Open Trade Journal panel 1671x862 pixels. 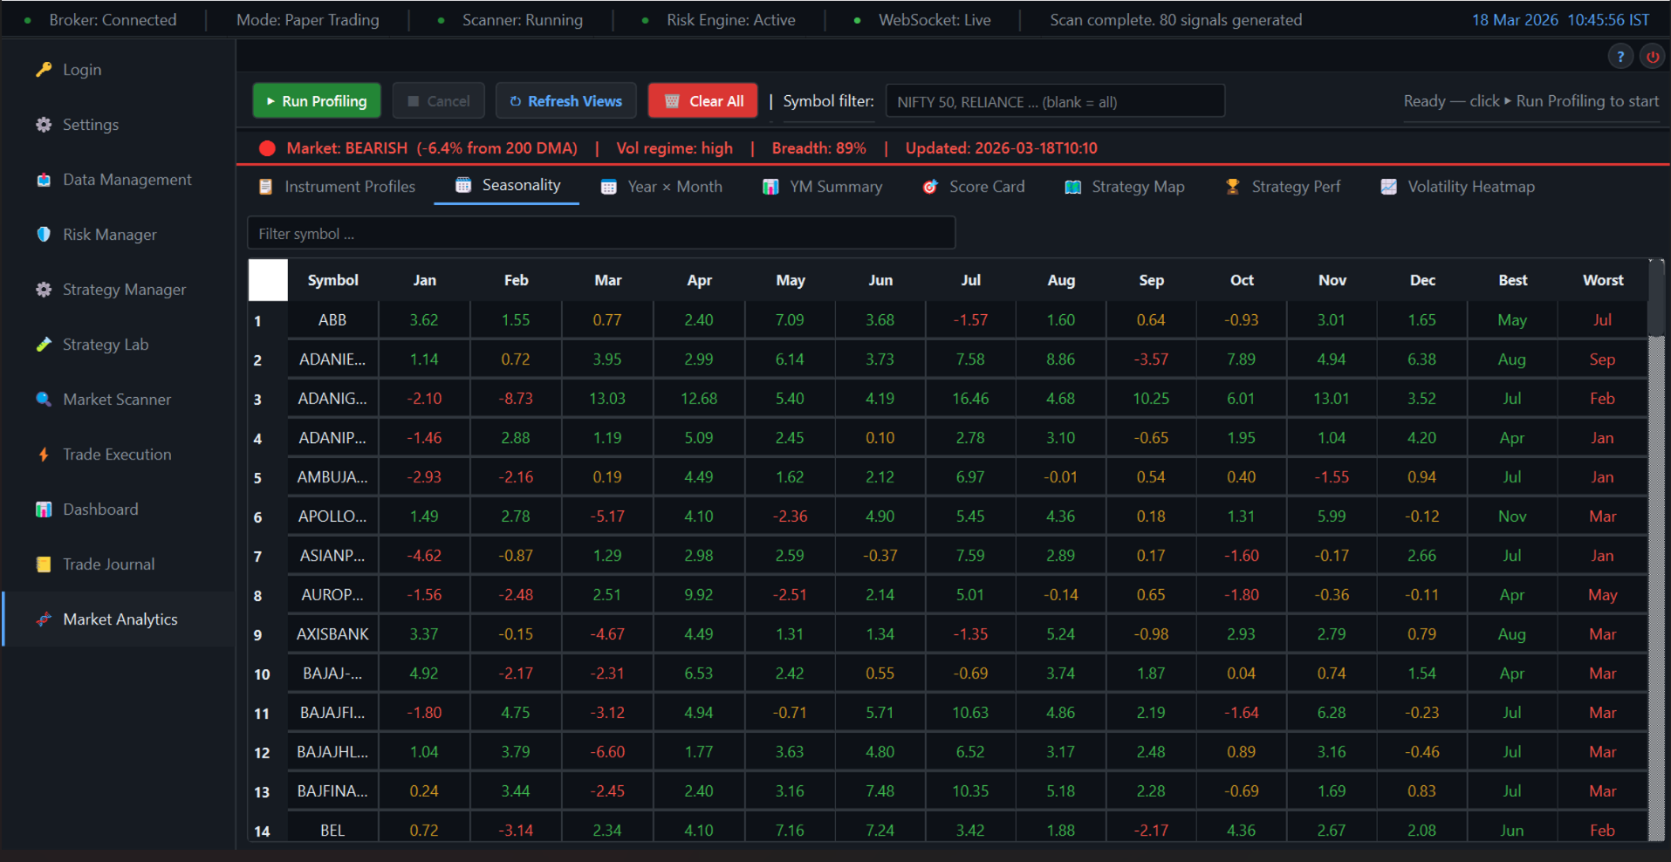[x=107, y=564]
